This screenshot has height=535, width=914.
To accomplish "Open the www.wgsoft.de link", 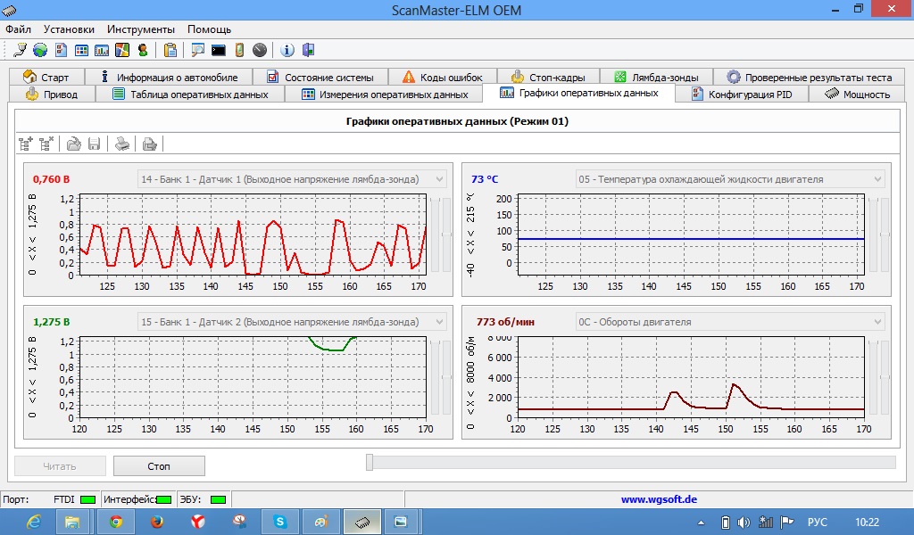I will pyautogui.click(x=659, y=499).
